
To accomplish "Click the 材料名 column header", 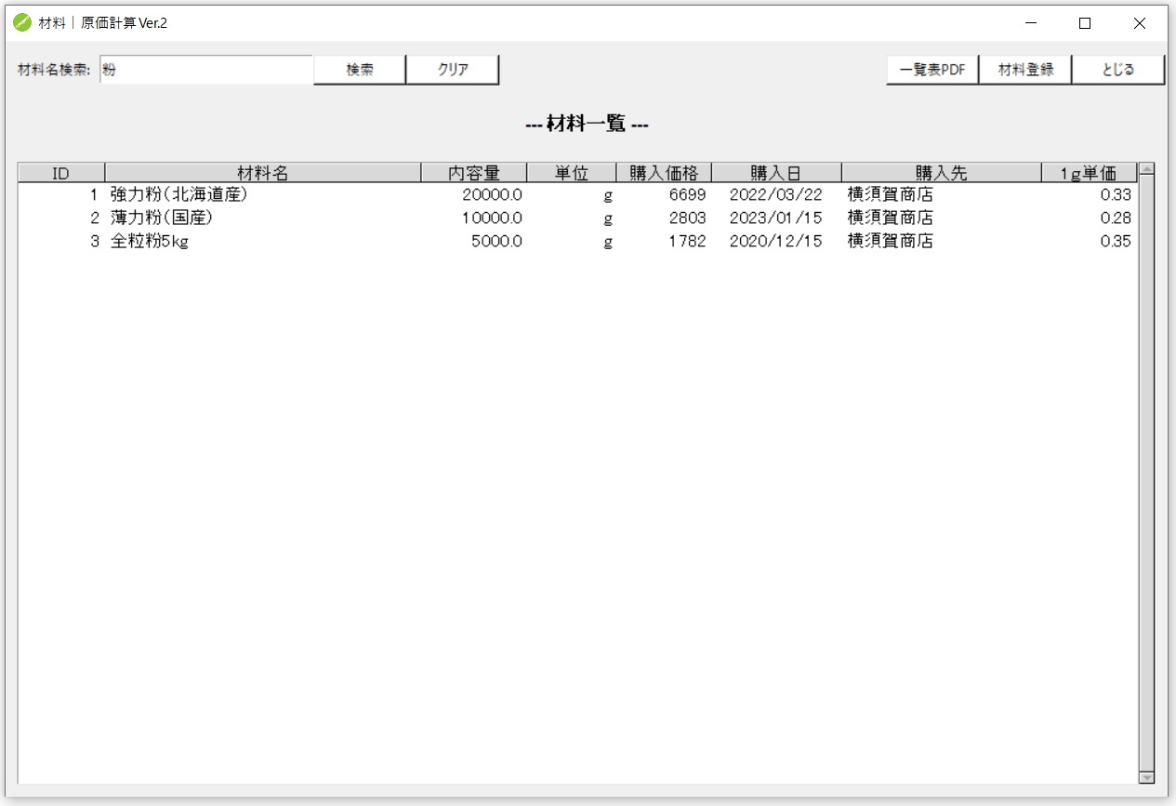I will [x=264, y=172].
